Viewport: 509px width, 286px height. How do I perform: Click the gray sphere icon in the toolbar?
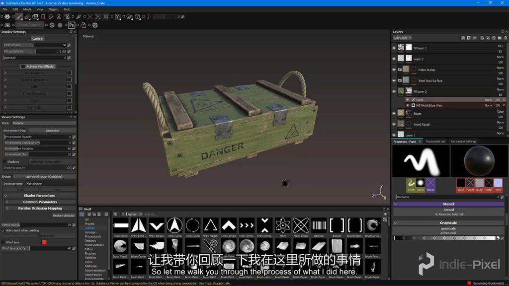coord(60,25)
